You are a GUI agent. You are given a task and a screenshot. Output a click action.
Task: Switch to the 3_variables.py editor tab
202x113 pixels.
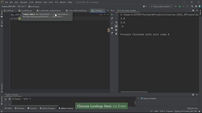[x=26, y=11]
